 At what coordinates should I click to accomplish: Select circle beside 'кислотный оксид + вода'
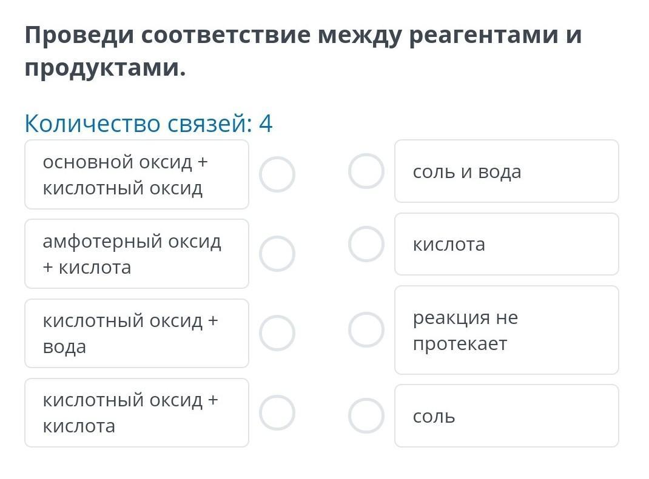point(277,333)
